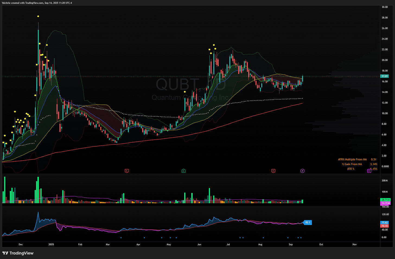This screenshot has width=395, height=259.
Task: Click the ATR% Multiple From MA text
Action: coord(352,159)
